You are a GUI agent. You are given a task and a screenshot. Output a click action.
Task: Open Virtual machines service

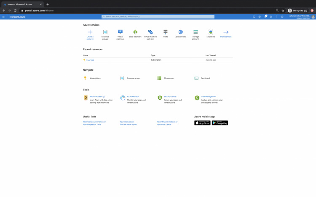tap(120, 32)
